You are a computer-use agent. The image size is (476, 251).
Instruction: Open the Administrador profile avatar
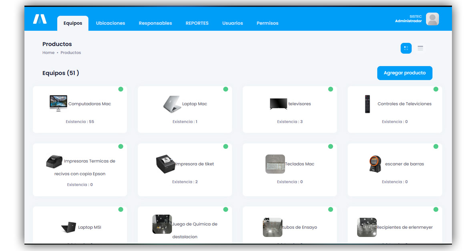coord(432,19)
